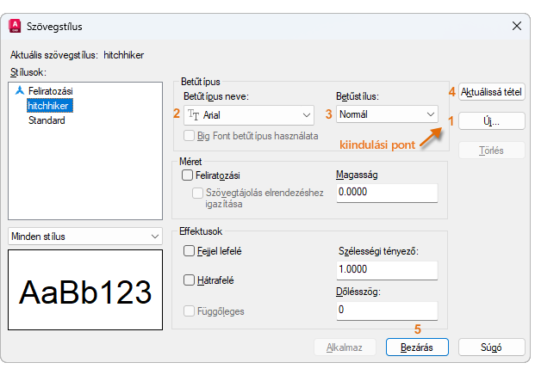Enable the Feliratozási checkbox under Méret
Viewport: 535px width, 375px height.
tap(188, 175)
